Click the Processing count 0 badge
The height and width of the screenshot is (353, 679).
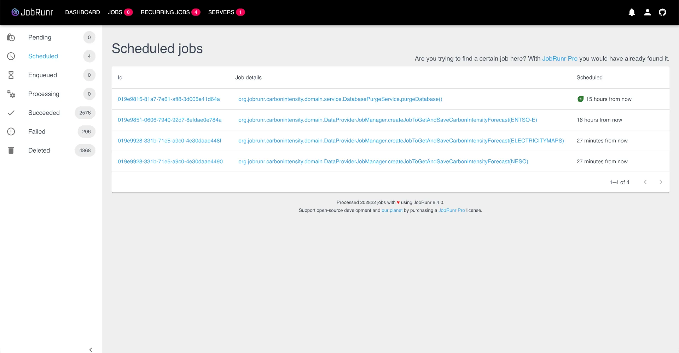click(89, 94)
